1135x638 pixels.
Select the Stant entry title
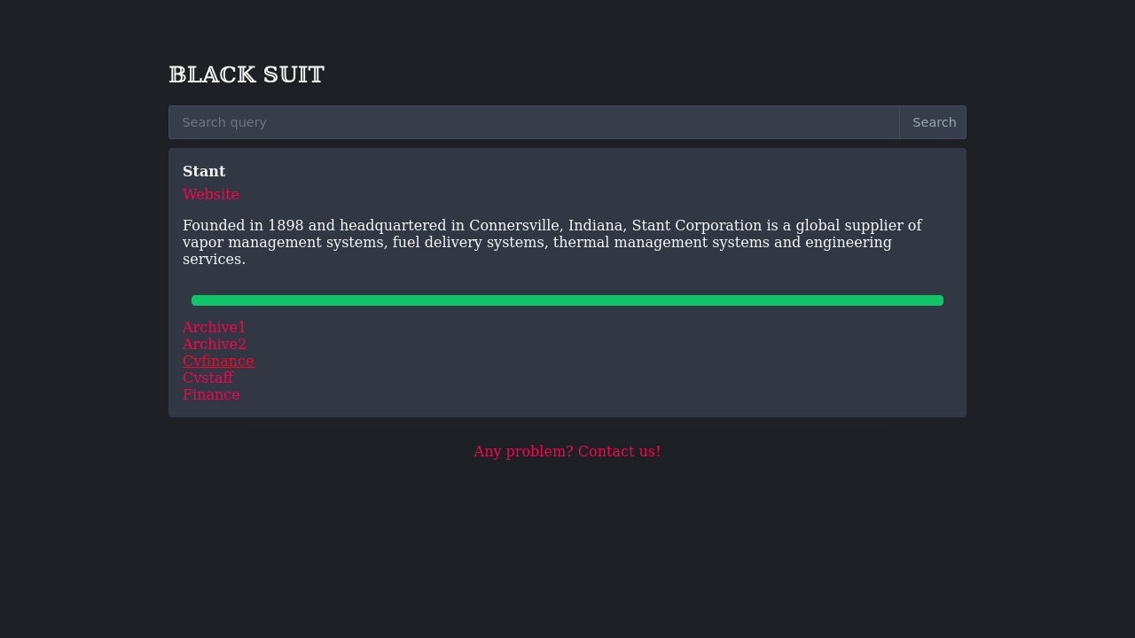tap(204, 171)
